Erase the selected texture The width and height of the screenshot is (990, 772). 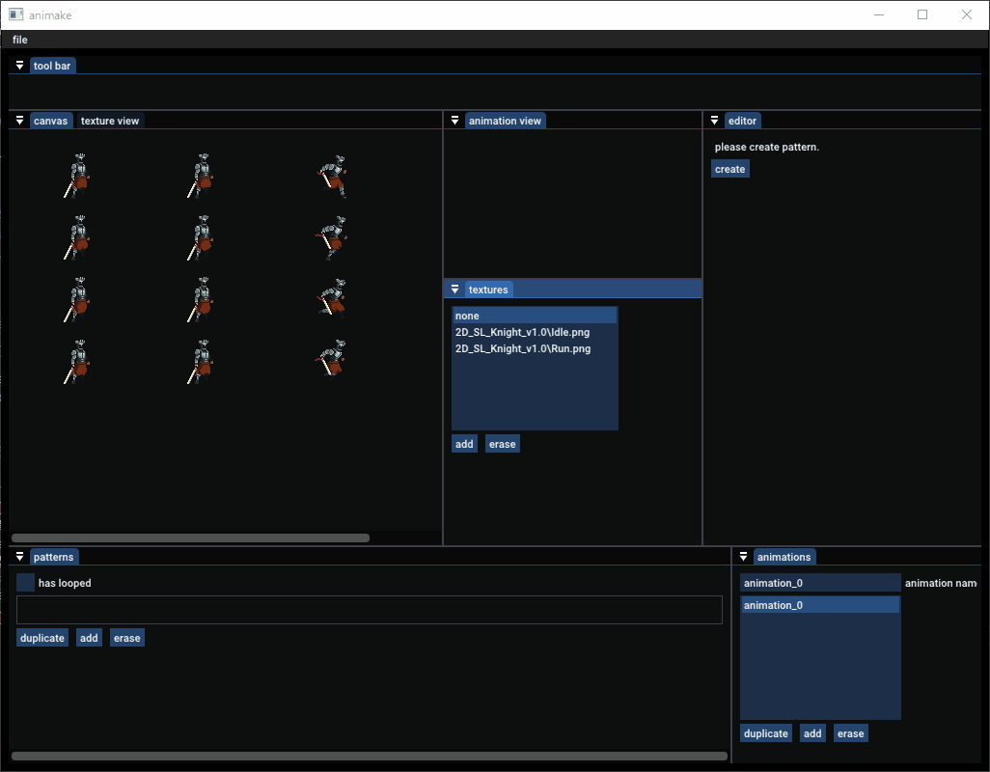(503, 444)
